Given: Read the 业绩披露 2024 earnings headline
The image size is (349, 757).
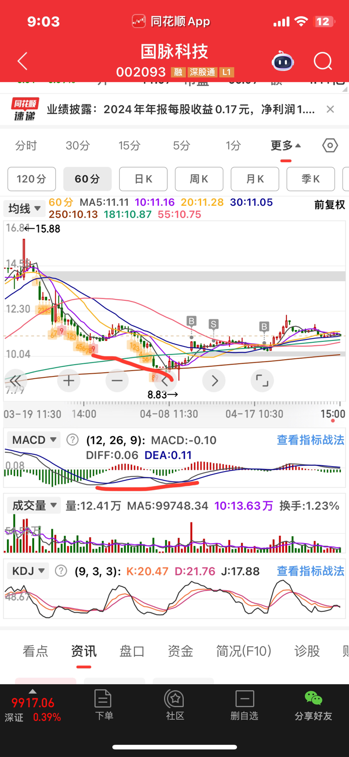Looking at the screenshot, I should [x=181, y=109].
